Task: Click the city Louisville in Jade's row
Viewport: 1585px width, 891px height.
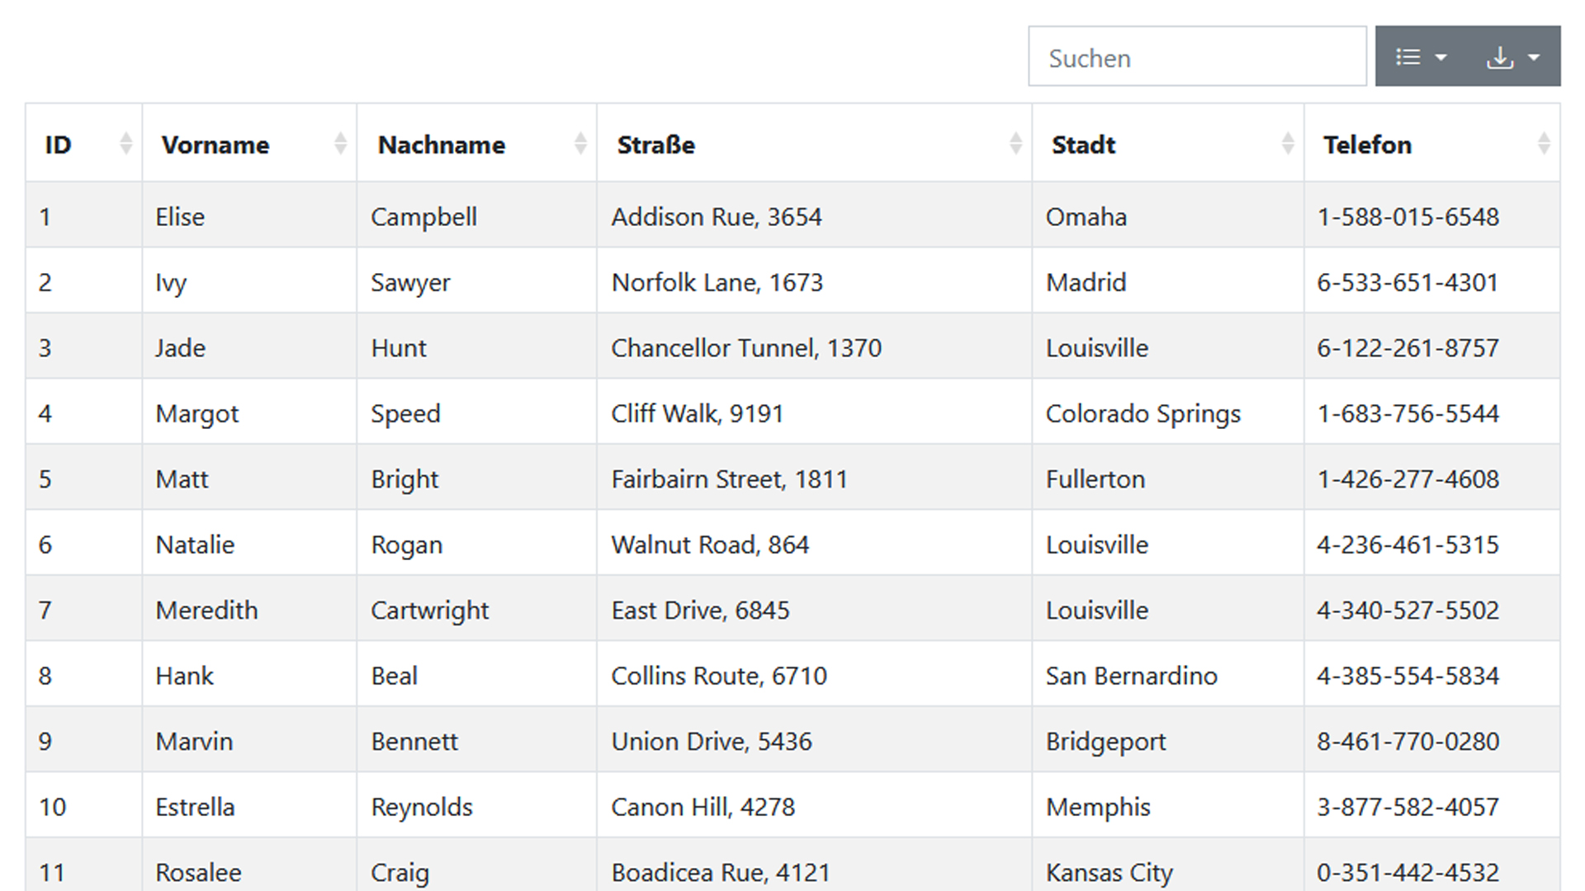Action: click(1096, 347)
